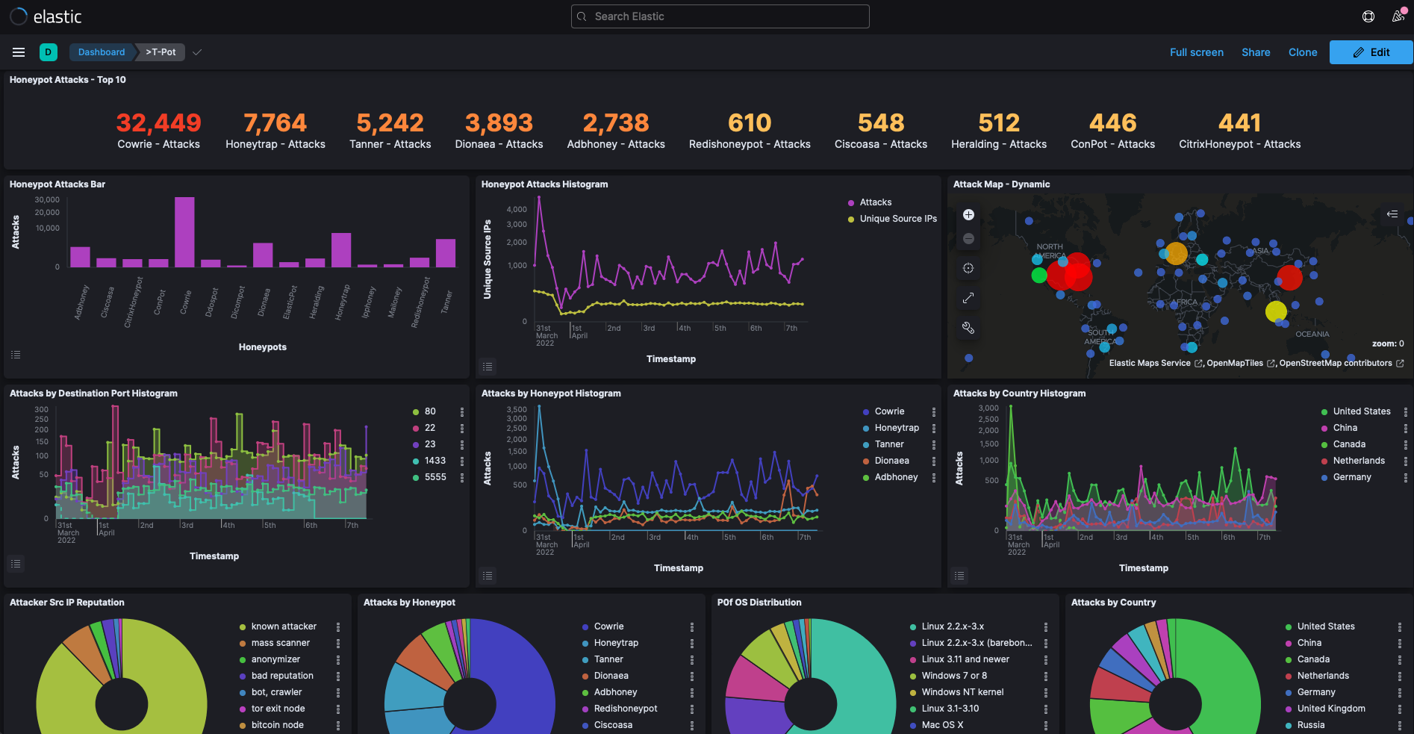Collapse the Attack Map legend panel
Screen dimensions: 1414x734
pyautogui.click(x=1392, y=214)
